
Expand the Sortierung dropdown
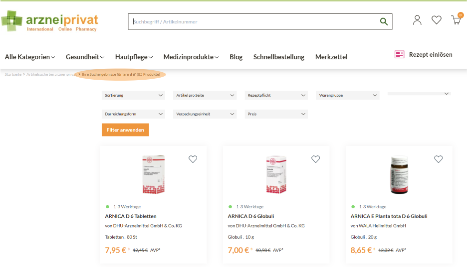click(134, 95)
